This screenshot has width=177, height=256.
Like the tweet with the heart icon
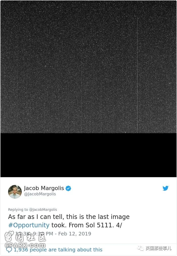(x=11, y=233)
